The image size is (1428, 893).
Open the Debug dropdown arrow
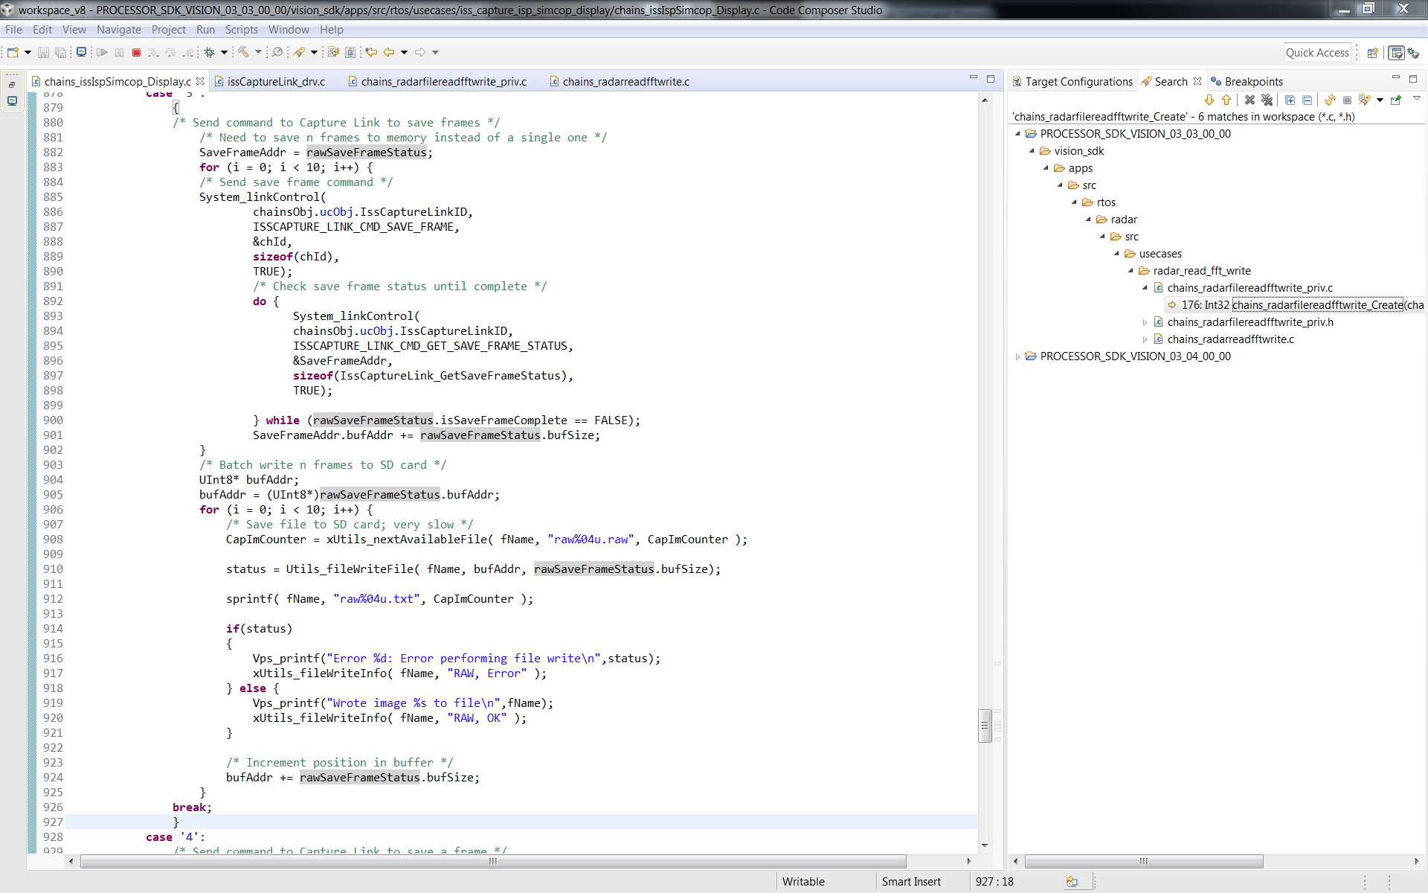pyautogui.click(x=224, y=52)
